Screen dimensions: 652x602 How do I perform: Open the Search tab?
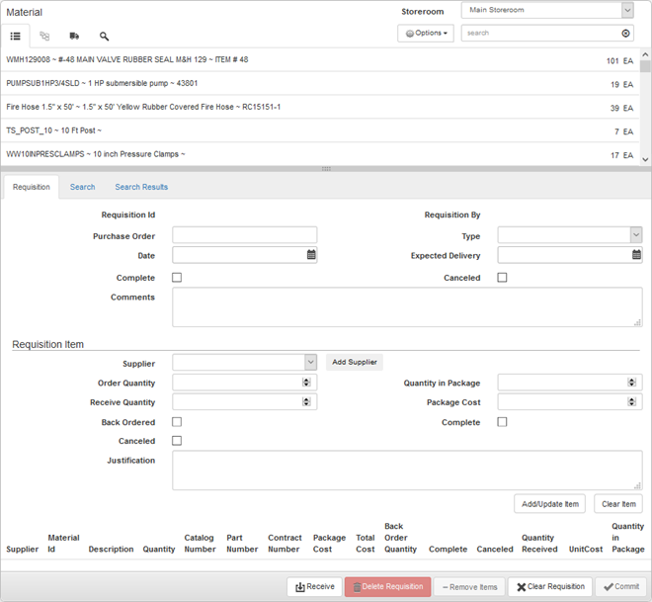[x=82, y=187]
